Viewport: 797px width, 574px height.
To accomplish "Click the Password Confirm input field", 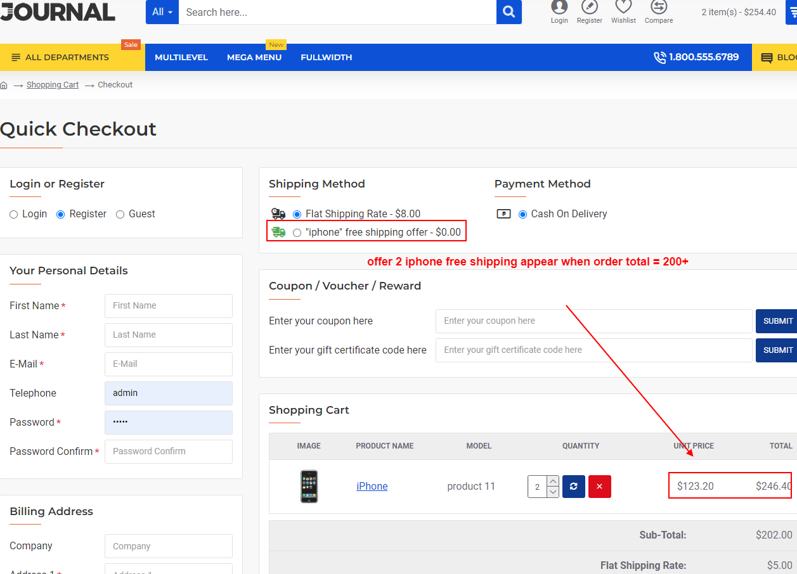I will pyautogui.click(x=169, y=452).
